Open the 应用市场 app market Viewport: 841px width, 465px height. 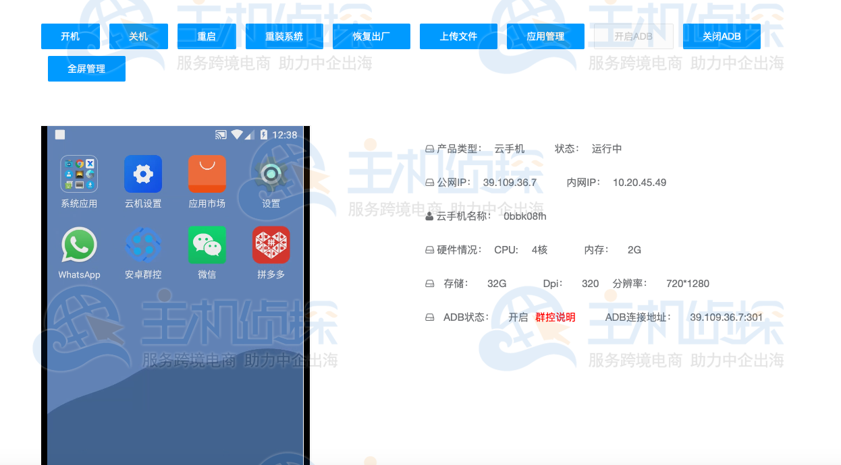207,174
